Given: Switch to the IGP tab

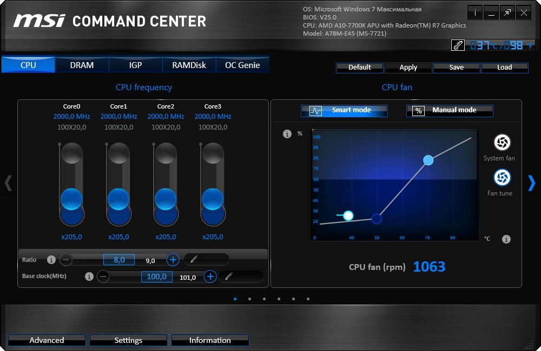Looking at the screenshot, I should [x=135, y=65].
